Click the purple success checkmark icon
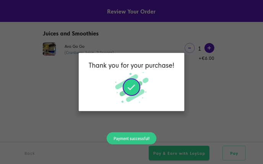This screenshot has width=263, height=164. pyautogui.click(x=131, y=87)
